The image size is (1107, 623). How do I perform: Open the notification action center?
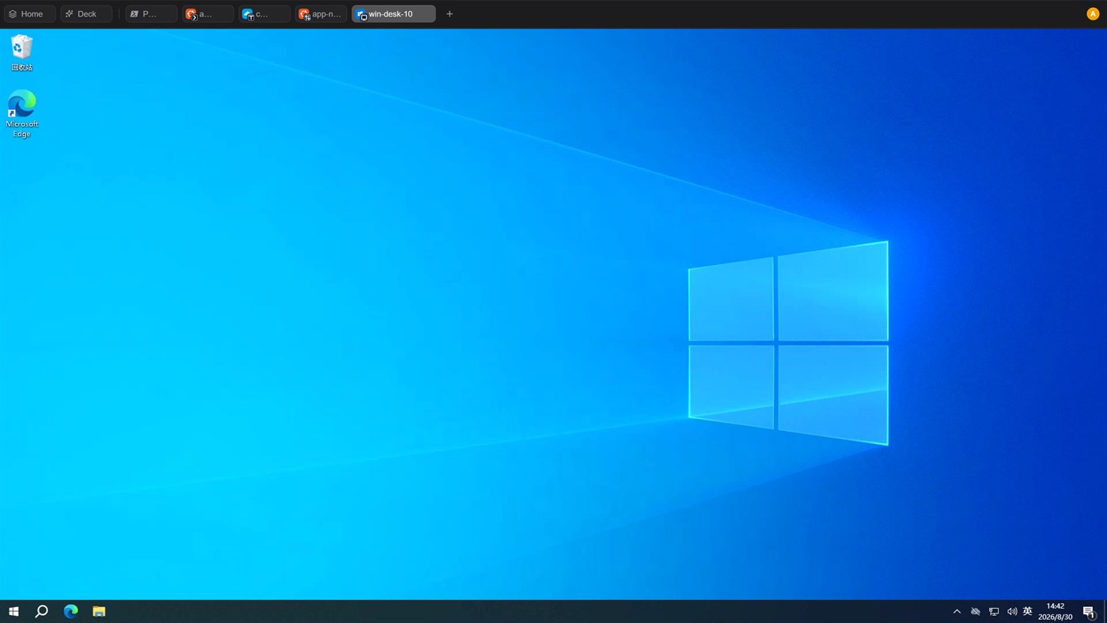[1089, 611]
